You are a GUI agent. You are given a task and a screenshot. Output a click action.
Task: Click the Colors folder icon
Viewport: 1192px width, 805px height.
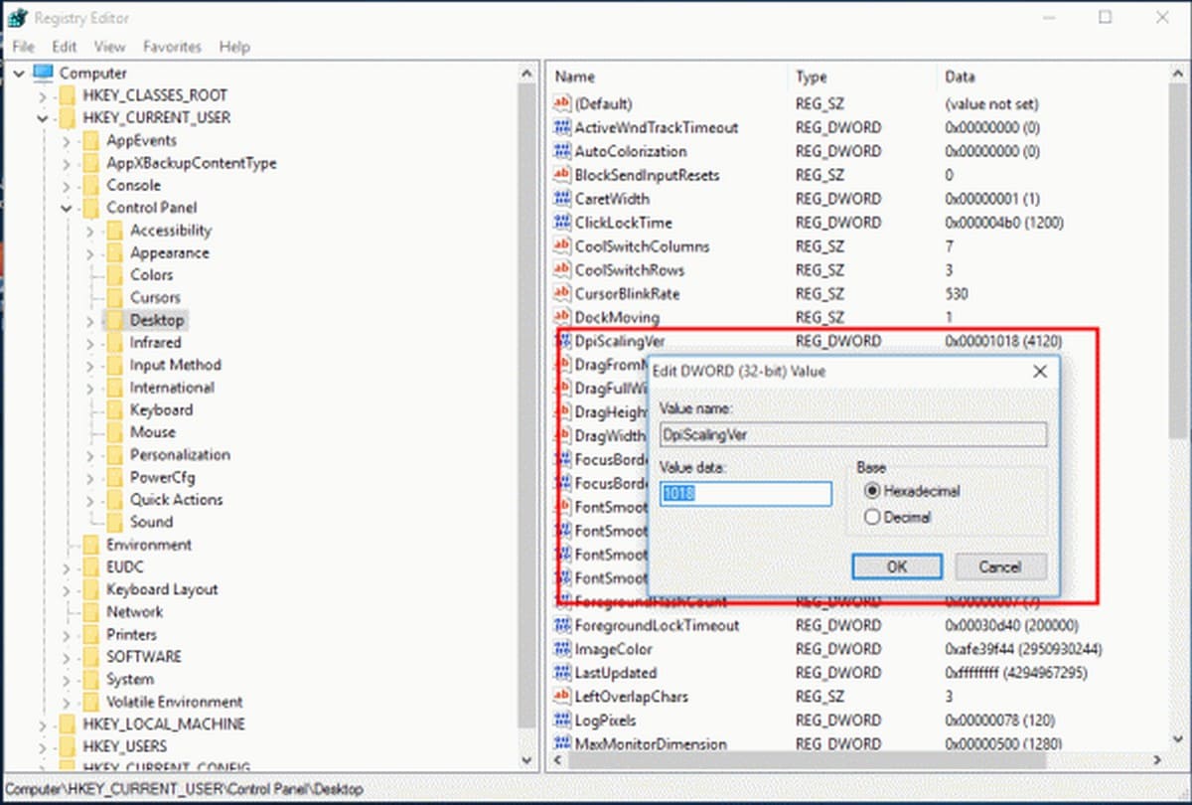point(114,275)
